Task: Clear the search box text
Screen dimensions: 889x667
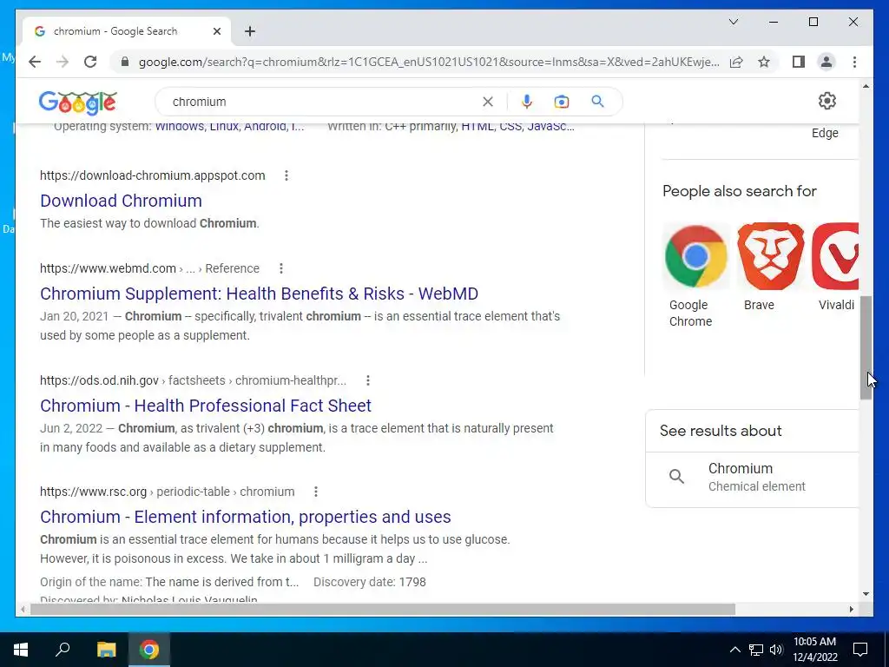Action: [x=488, y=102]
